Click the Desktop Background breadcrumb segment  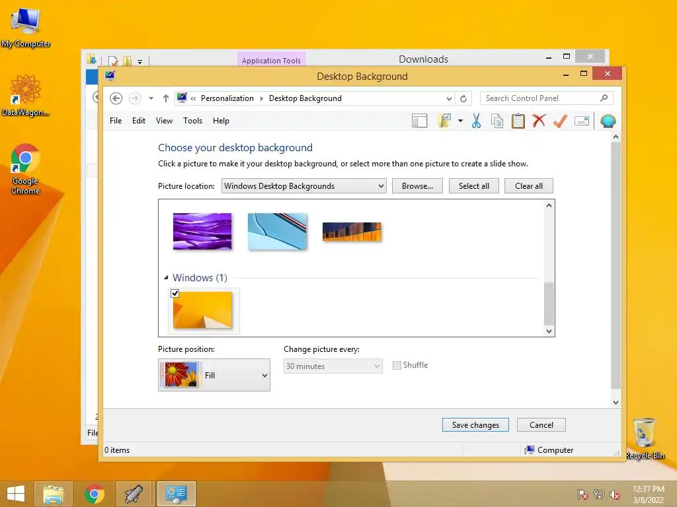pos(305,98)
